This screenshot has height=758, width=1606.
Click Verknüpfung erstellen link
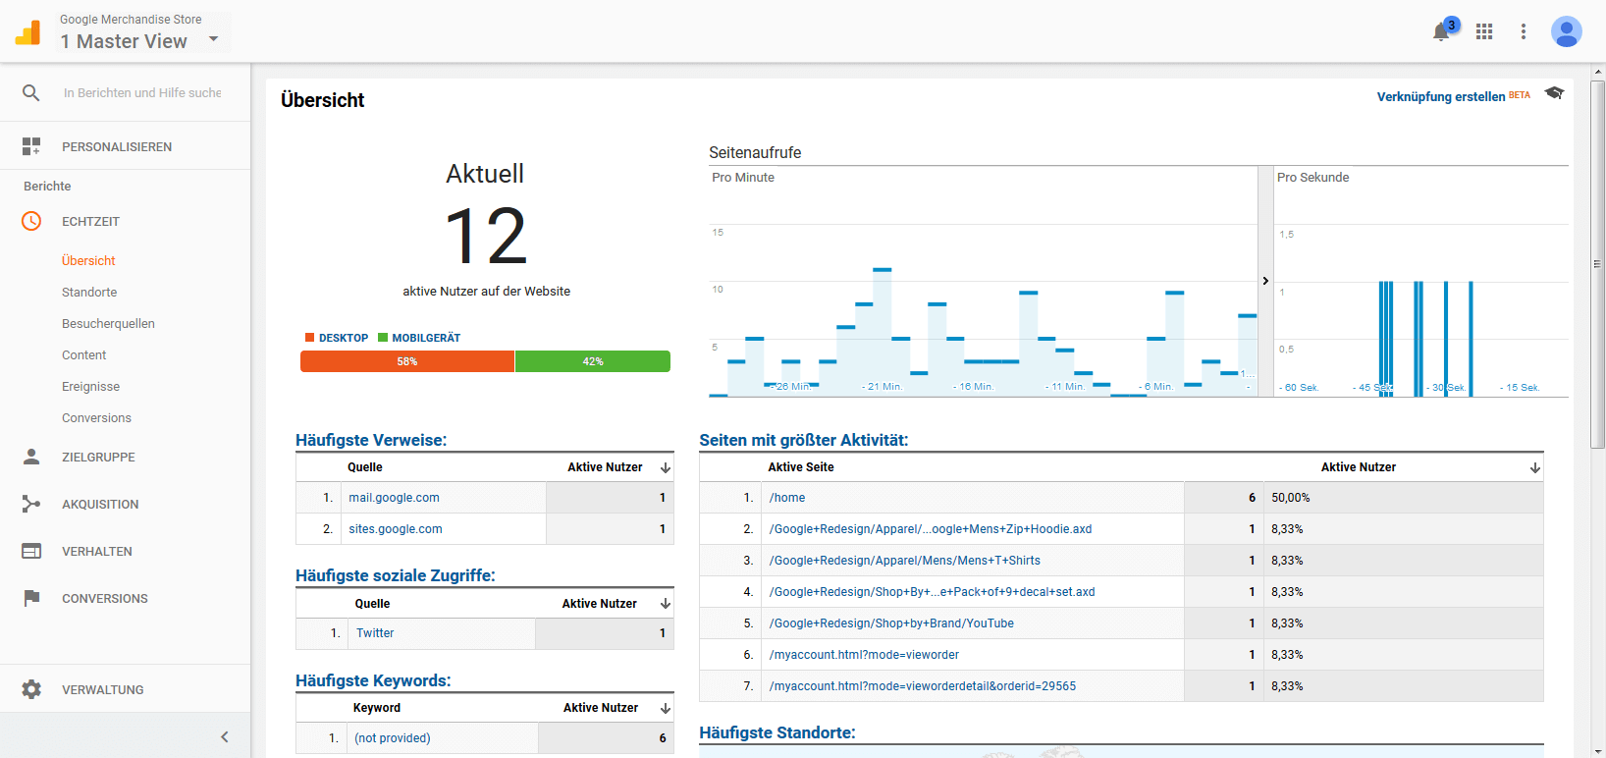click(x=1441, y=96)
